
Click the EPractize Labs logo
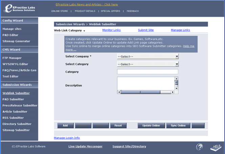20,8
